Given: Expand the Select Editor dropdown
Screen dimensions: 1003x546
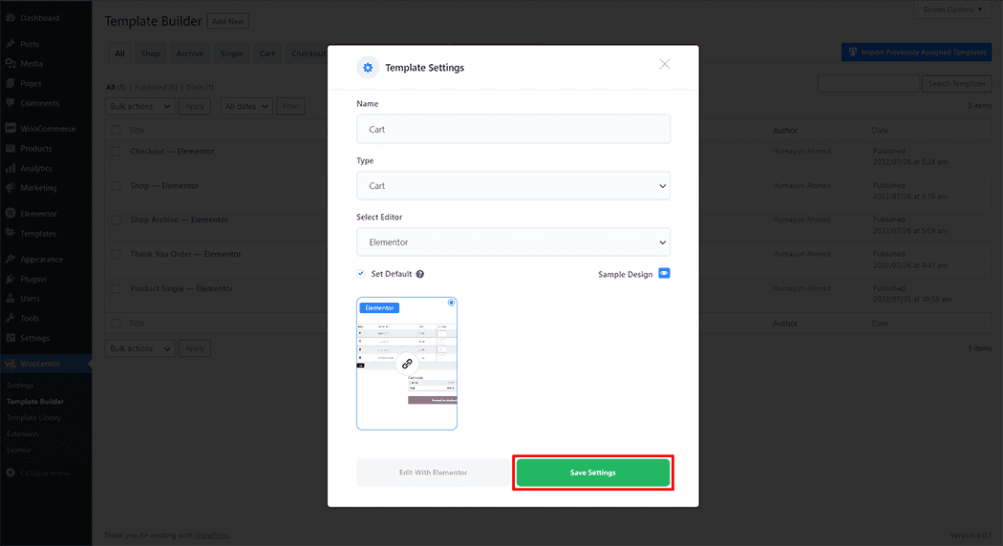Looking at the screenshot, I should point(513,242).
